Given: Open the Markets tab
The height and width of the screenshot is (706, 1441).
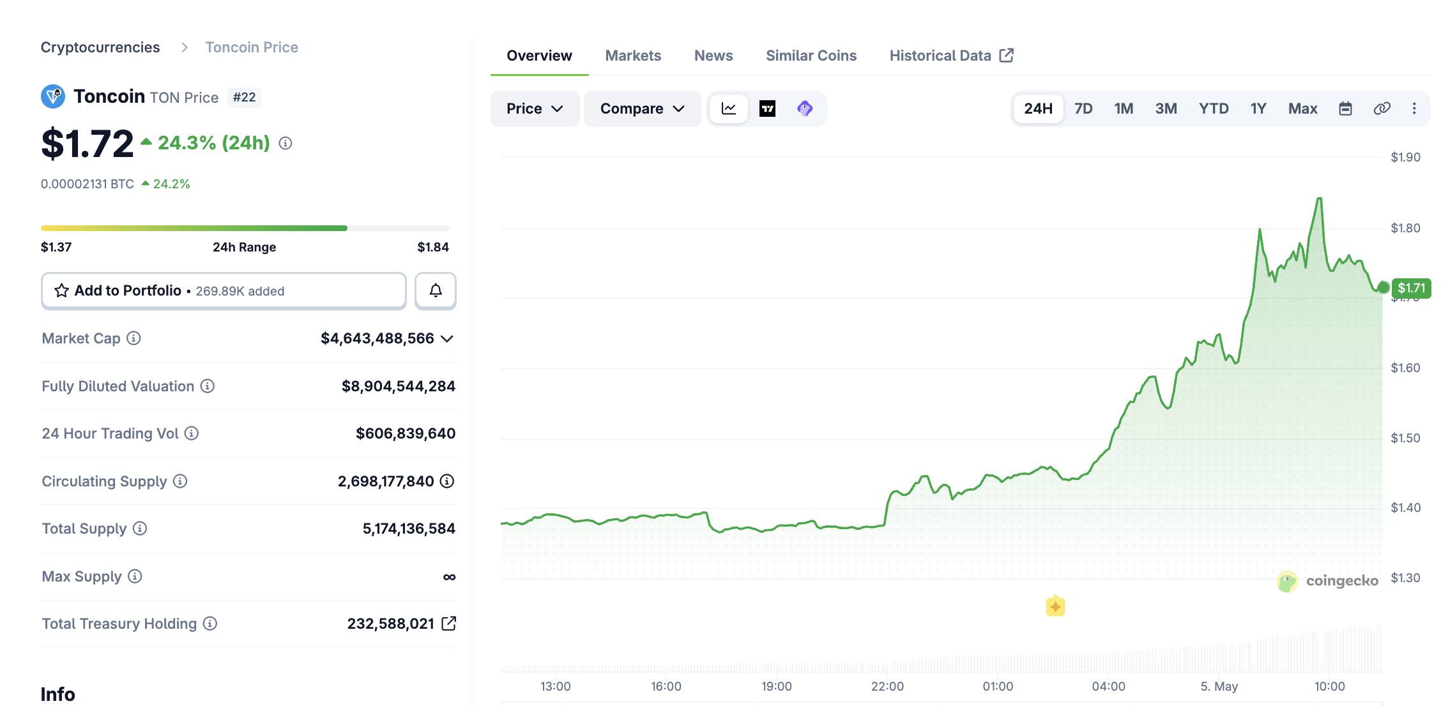Looking at the screenshot, I should click(633, 56).
